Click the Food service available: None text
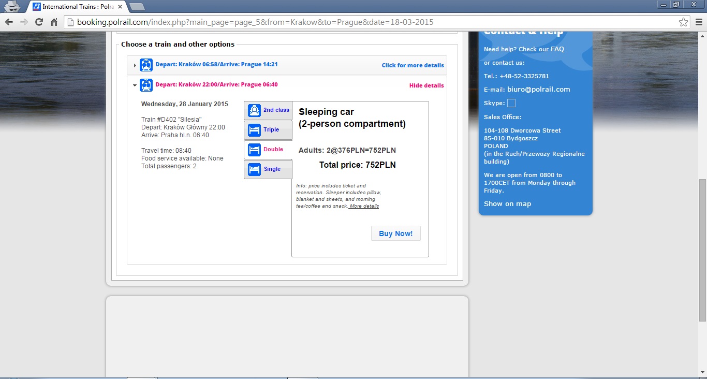 coord(182,158)
